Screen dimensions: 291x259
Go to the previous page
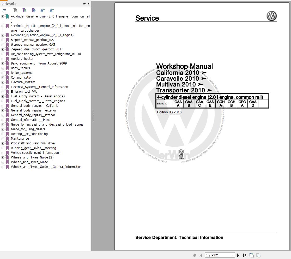pyautogui.click(x=201, y=255)
